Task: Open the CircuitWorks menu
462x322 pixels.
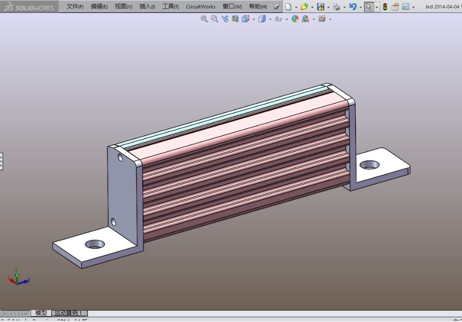Action: point(200,7)
